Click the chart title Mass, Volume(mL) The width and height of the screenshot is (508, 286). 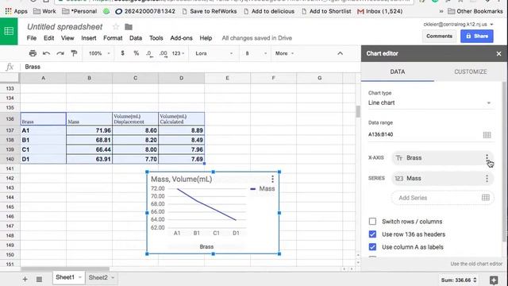coord(182,179)
